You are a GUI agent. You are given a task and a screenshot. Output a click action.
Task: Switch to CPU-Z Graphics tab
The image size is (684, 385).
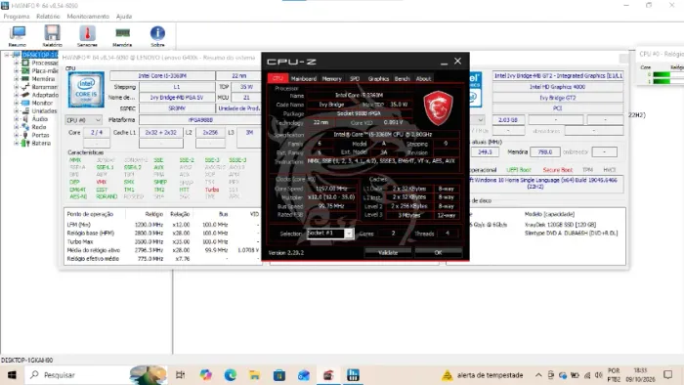point(378,78)
